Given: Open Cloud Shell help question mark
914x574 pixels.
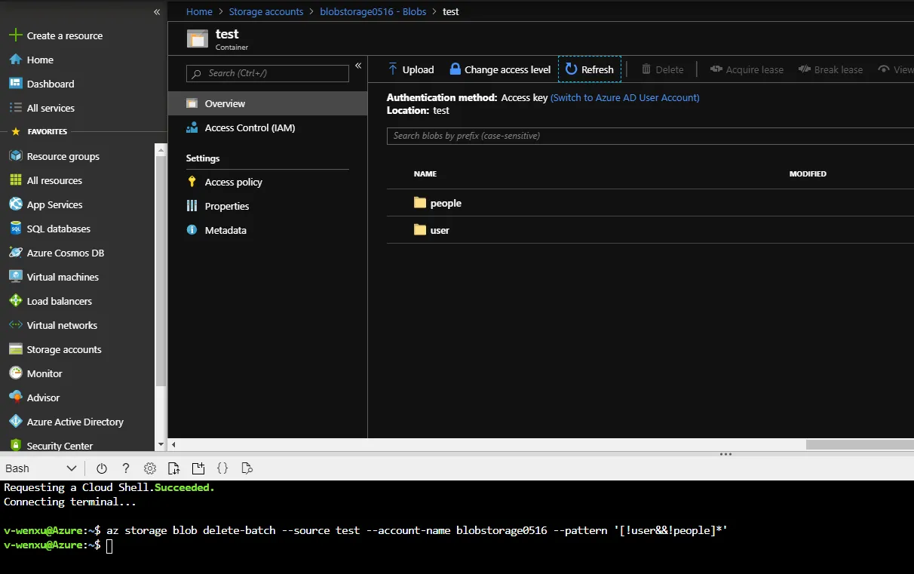Looking at the screenshot, I should pyautogui.click(x=126, y=468).
